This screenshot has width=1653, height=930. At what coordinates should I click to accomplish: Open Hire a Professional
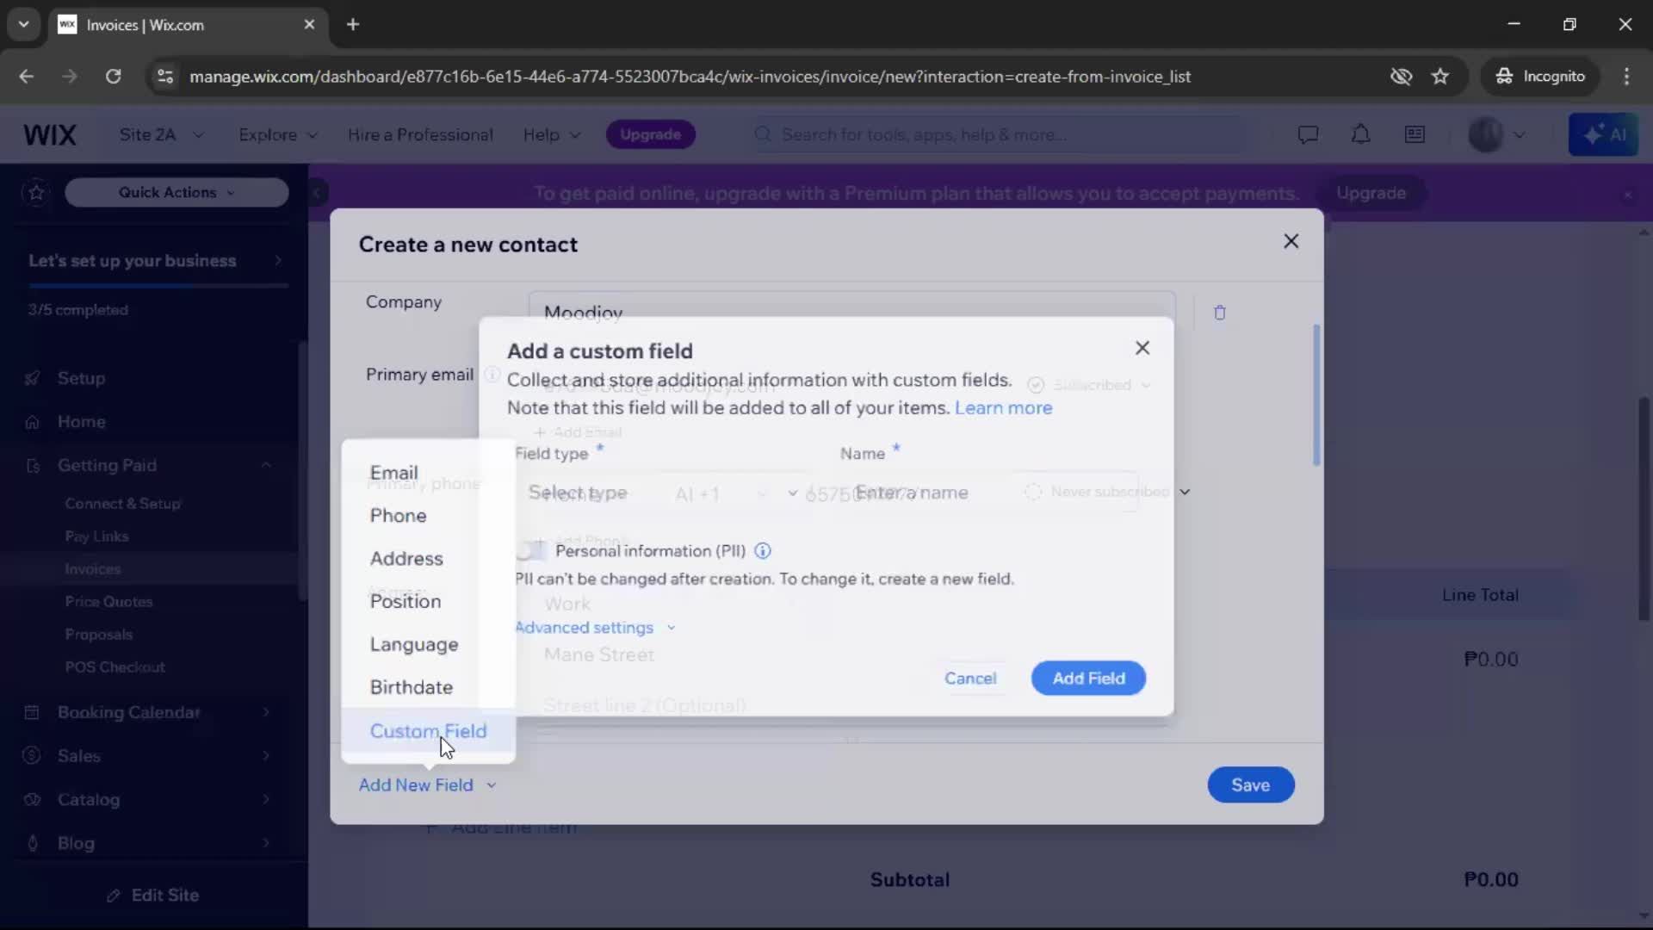(x=420, y=135)
